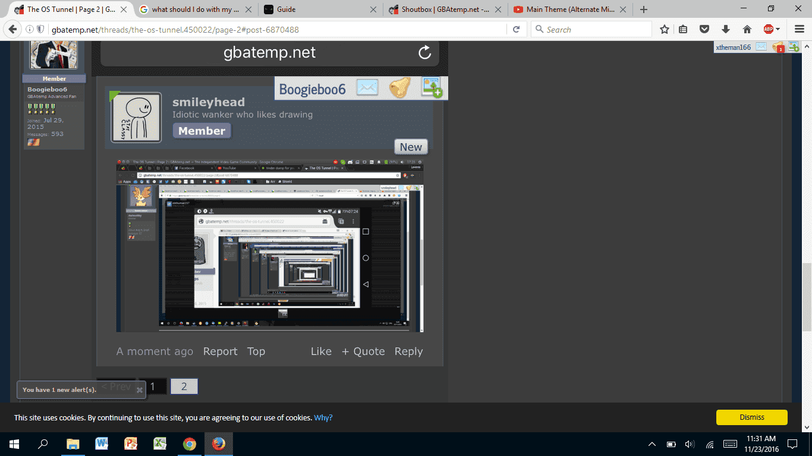The width and height of the screenshot is (812, 456).
Task: Click smileyhead's Member badge
Action: (202, 131)
